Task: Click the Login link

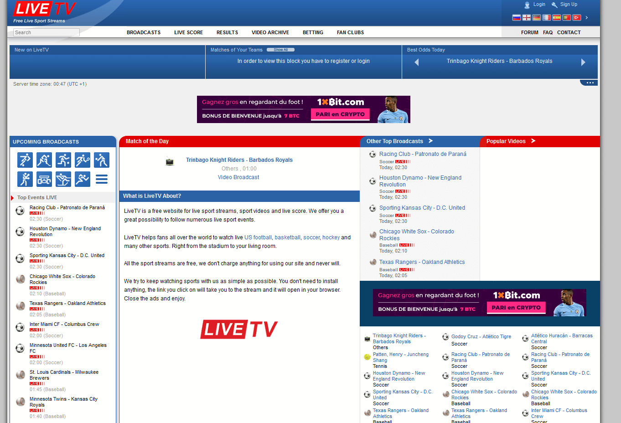Action: pos(539,4)
